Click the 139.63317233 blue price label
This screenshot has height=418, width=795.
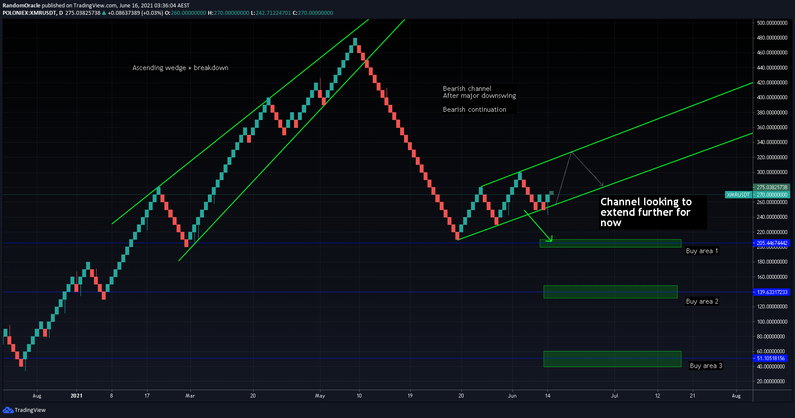[x=772, y=292]
